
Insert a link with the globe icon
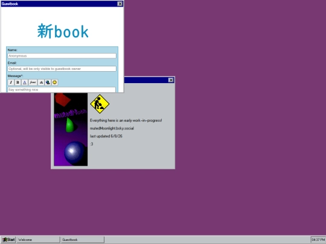48,83
